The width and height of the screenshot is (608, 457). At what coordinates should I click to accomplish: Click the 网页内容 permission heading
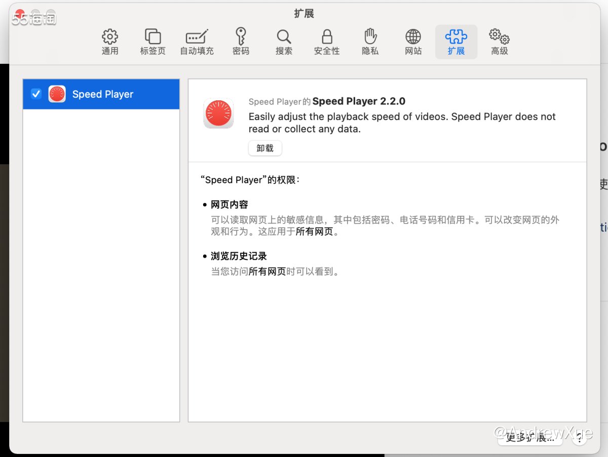230,205
